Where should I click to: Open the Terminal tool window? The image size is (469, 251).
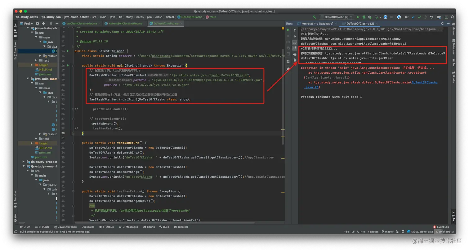[x=181, y=227]
